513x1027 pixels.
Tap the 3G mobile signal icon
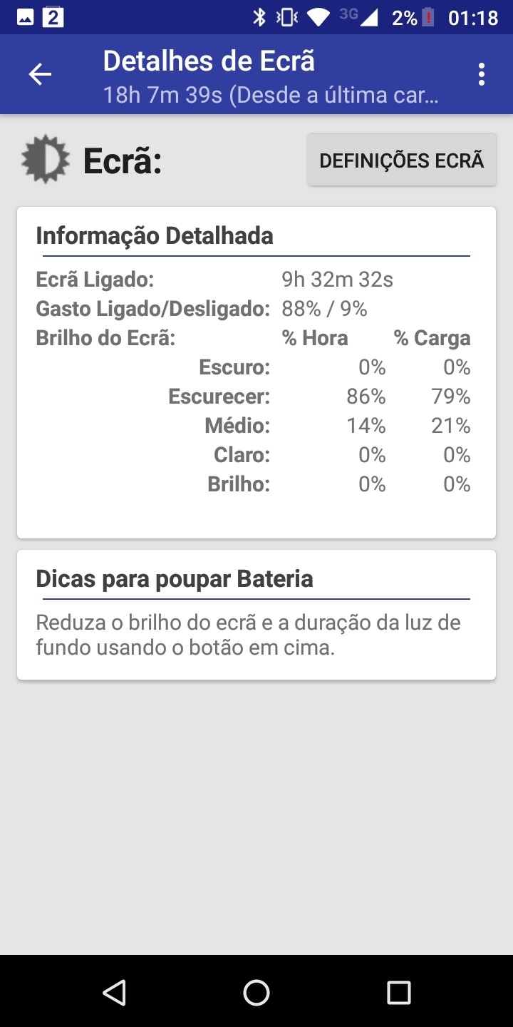(x=359, y=17)
